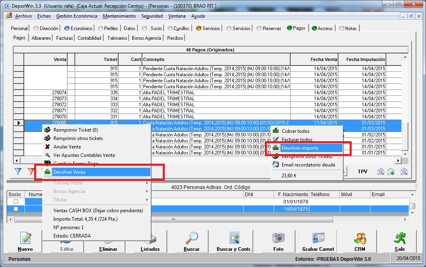Screen dimensions: 426x268
Task: Click the Salir running man icon
Action: [399, 238]
